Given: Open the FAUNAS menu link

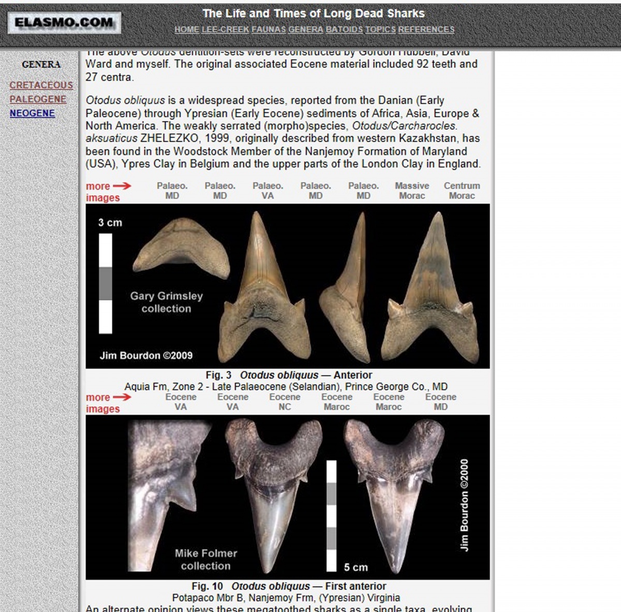Looking at the screenshot, I should pyautogui.click(x=268, y=30).
